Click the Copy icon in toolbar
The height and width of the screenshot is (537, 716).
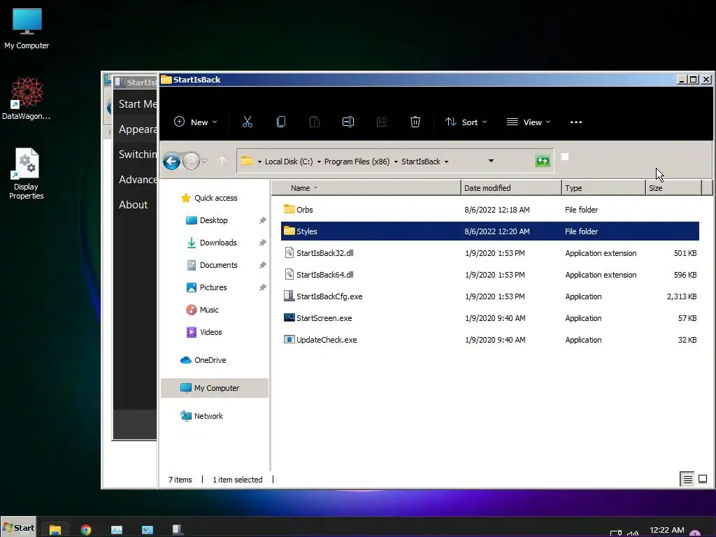281,122
